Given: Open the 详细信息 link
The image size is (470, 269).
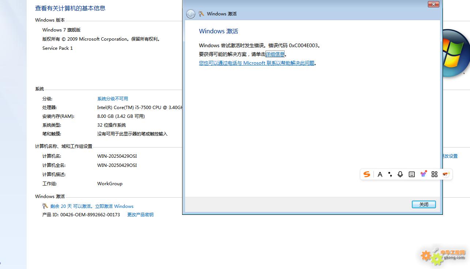Looking at the screenshot, I should (275, 54).
